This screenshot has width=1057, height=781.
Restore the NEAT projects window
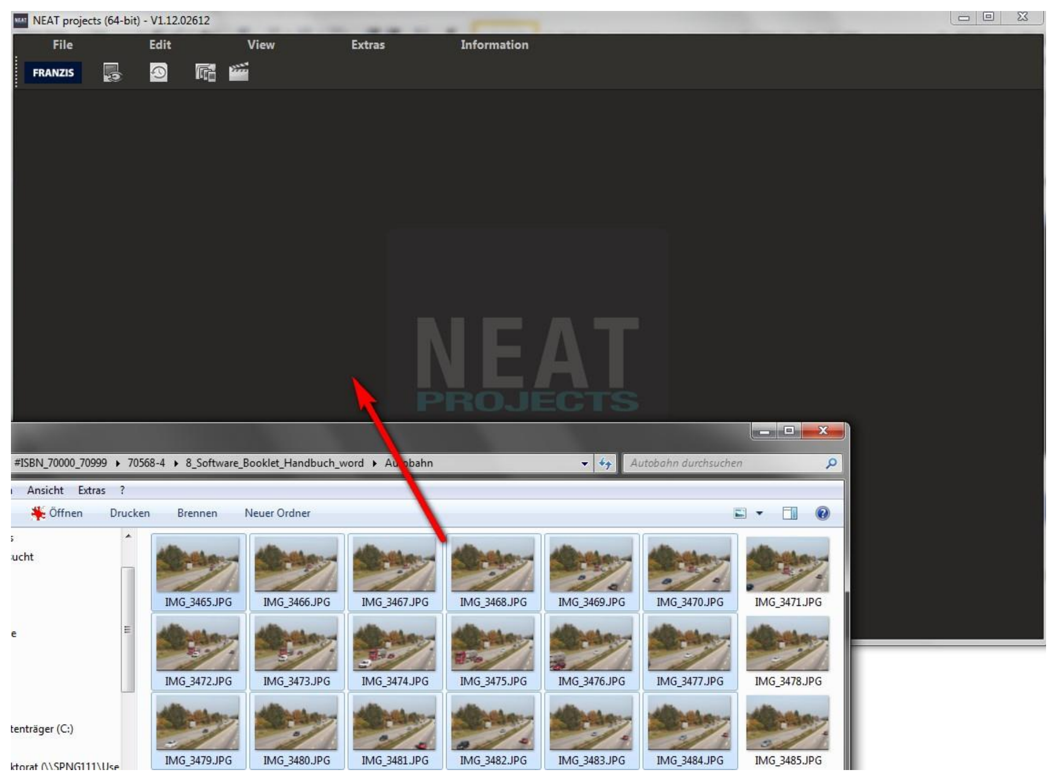click(988, 17)
